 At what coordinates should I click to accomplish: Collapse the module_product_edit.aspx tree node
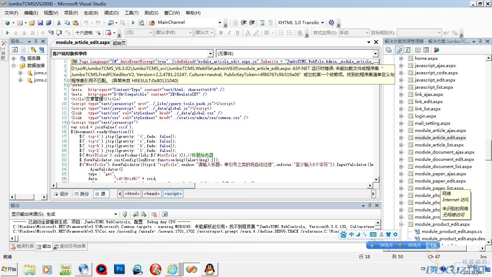401,224
